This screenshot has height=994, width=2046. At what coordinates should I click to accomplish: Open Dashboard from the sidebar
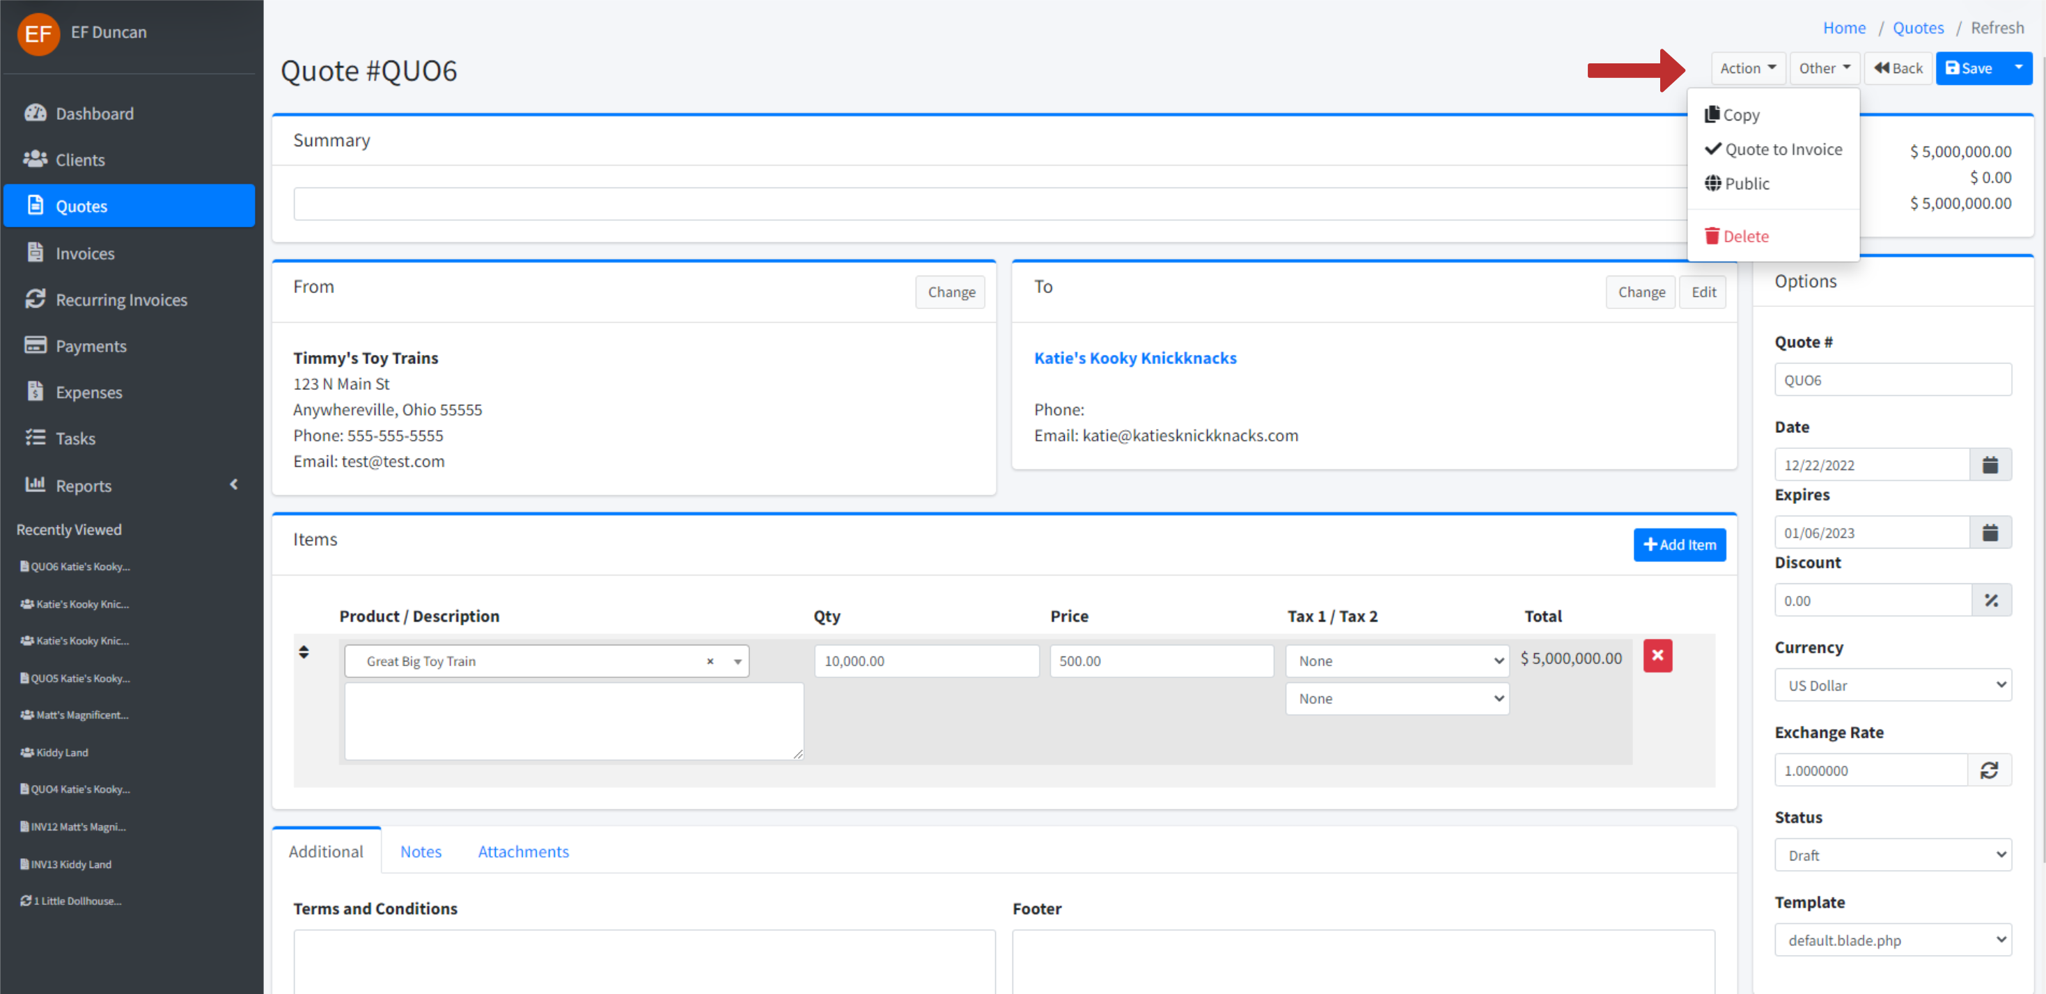[x=94, y=113]
